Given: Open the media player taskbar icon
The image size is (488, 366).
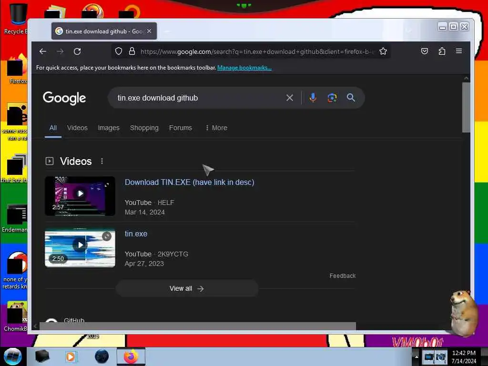Looking at the screenshot, I should point(71,356).
